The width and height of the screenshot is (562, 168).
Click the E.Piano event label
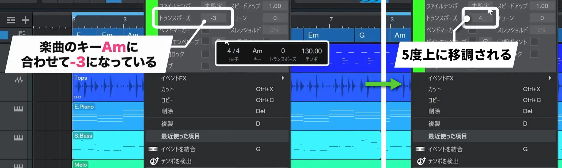(x=84, y=107)
